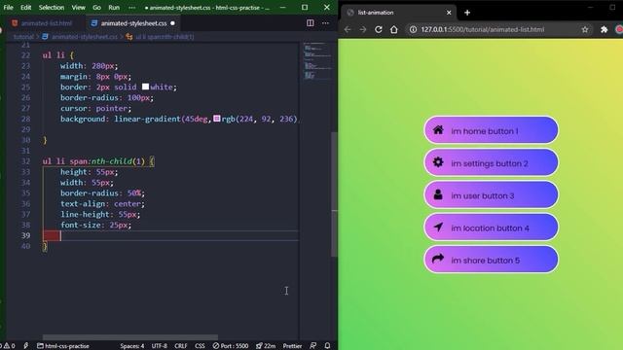
Task: Click the house icon on home button
Action: point(438,129)
